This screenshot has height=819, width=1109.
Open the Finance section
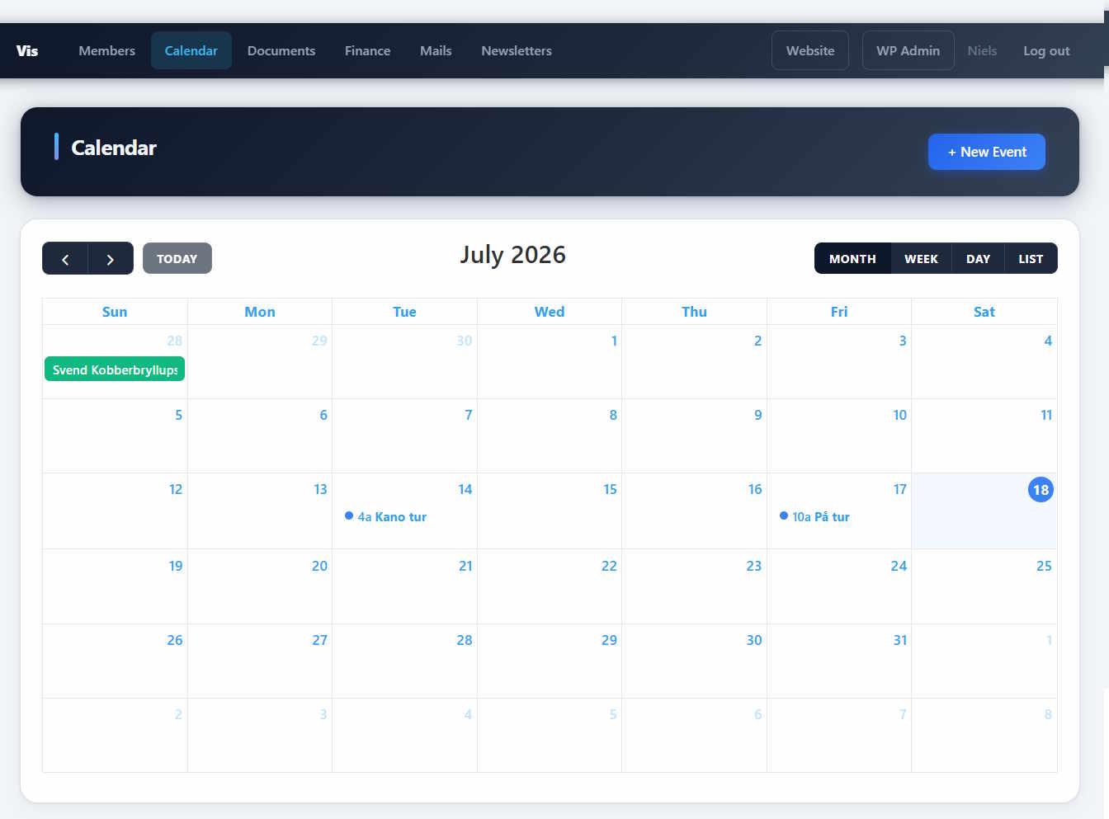click(x=367, y=50)
